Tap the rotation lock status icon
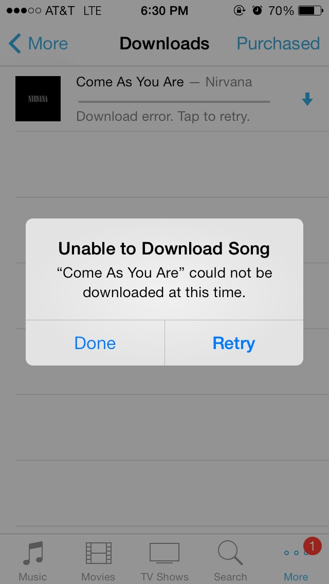 [x=239, y=10]
